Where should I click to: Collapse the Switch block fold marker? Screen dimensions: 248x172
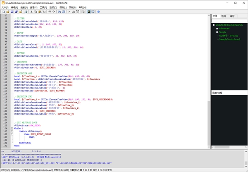tap(12, 131)
